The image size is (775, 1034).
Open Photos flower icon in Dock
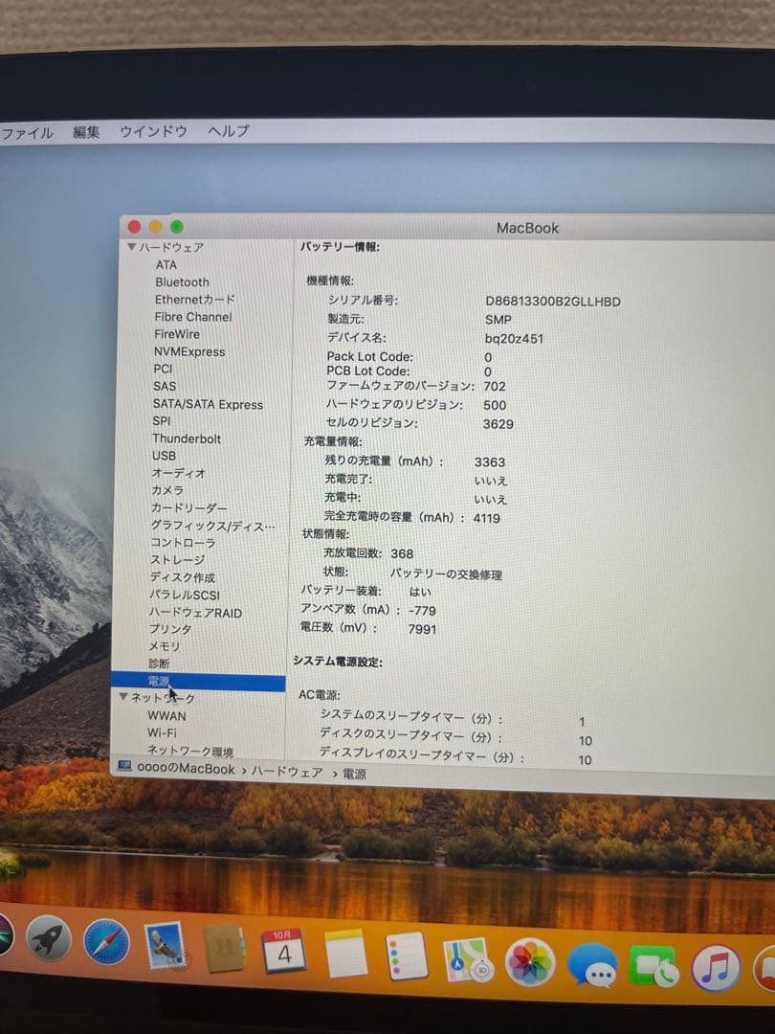[x=530, y=962]
